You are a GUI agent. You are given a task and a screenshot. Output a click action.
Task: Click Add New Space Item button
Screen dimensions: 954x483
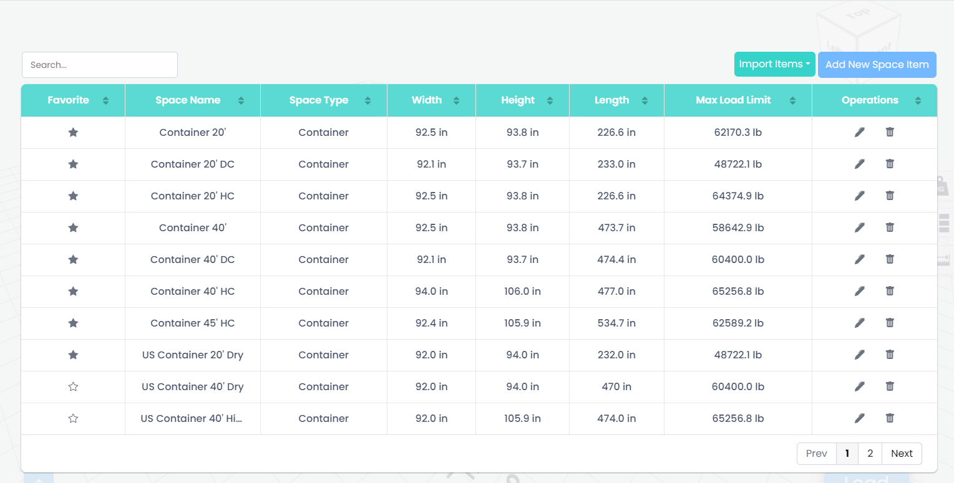click(877, 64)
